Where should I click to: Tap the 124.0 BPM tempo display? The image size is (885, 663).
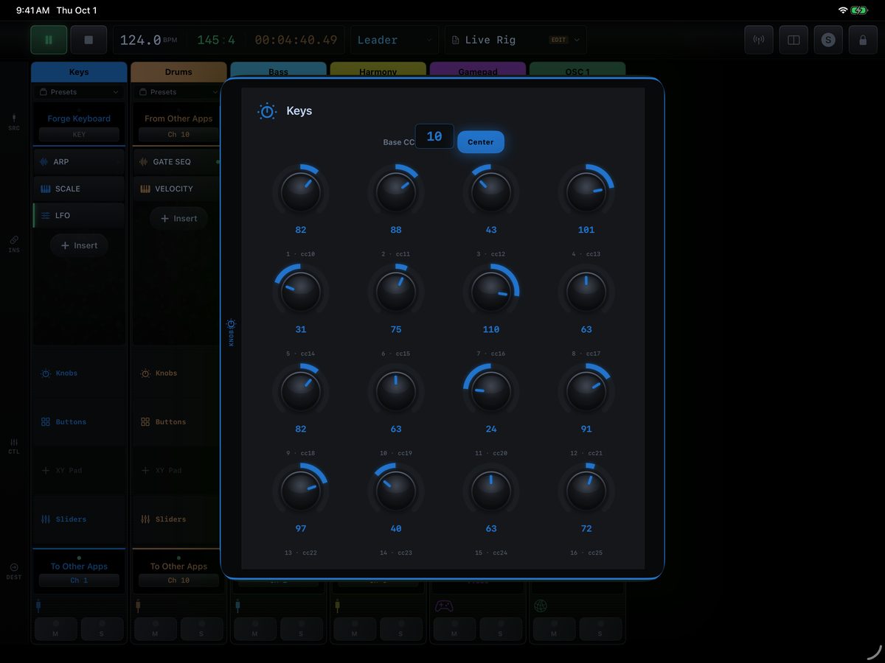[149, 40]
